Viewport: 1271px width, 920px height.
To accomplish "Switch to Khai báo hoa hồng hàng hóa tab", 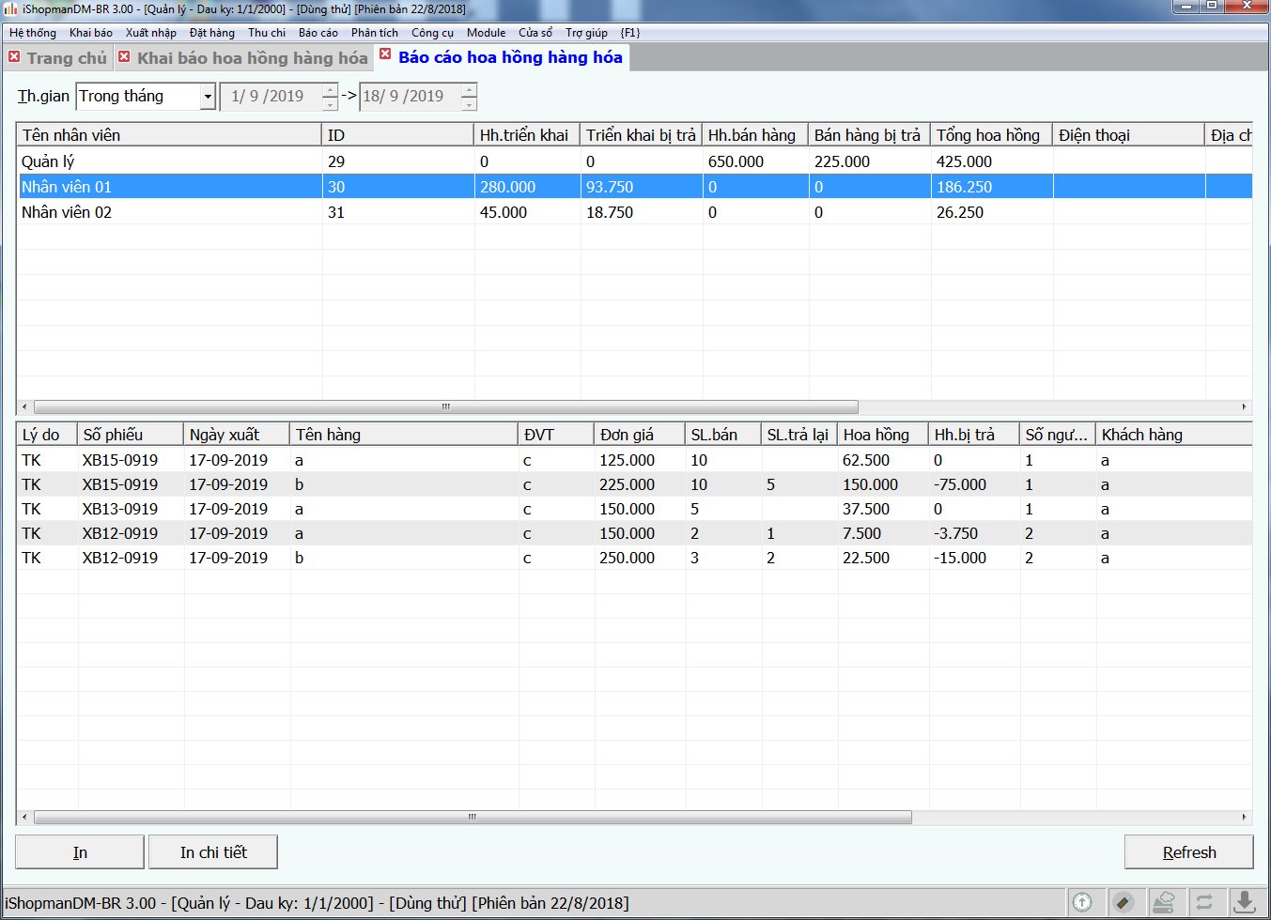I will coord(253,58).
